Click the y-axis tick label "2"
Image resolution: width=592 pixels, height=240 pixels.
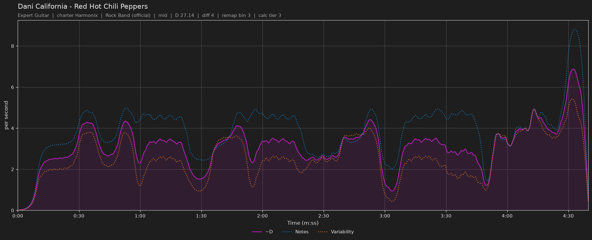pyautogui.click(x=13, y=170)
